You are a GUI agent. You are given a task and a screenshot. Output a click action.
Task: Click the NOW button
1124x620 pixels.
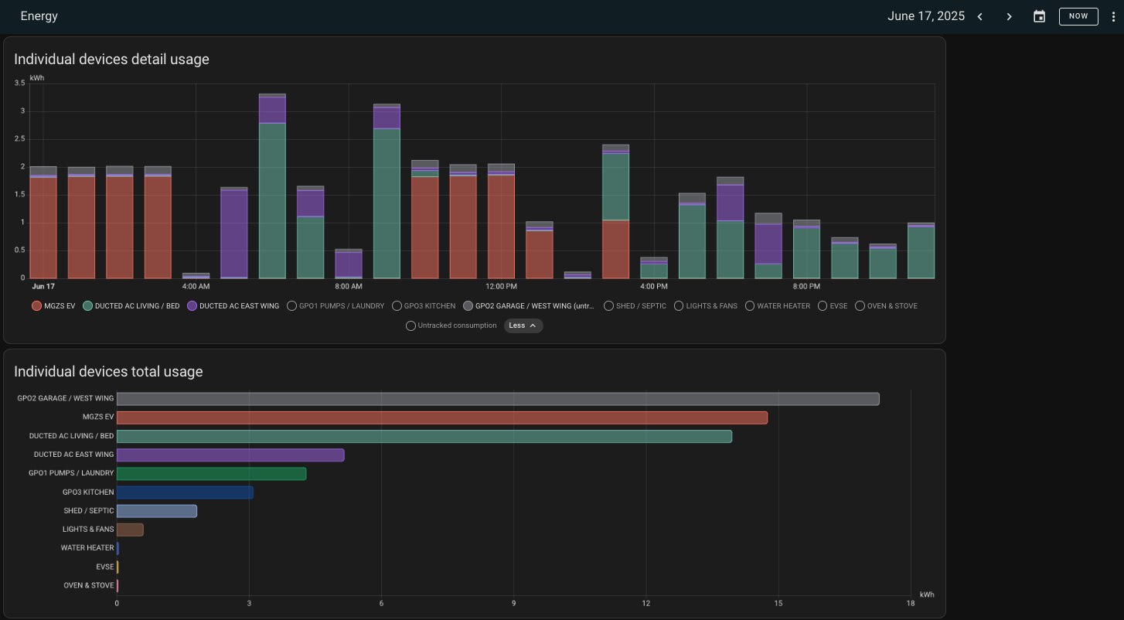pos(1078,16)
